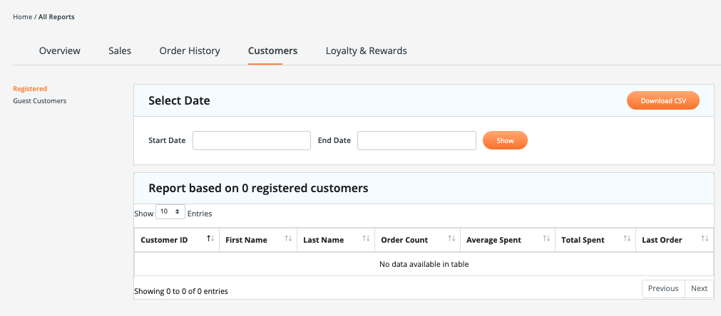721x316 pixels.
Task: Switch to the Sales tab
Action: [120, 51]
